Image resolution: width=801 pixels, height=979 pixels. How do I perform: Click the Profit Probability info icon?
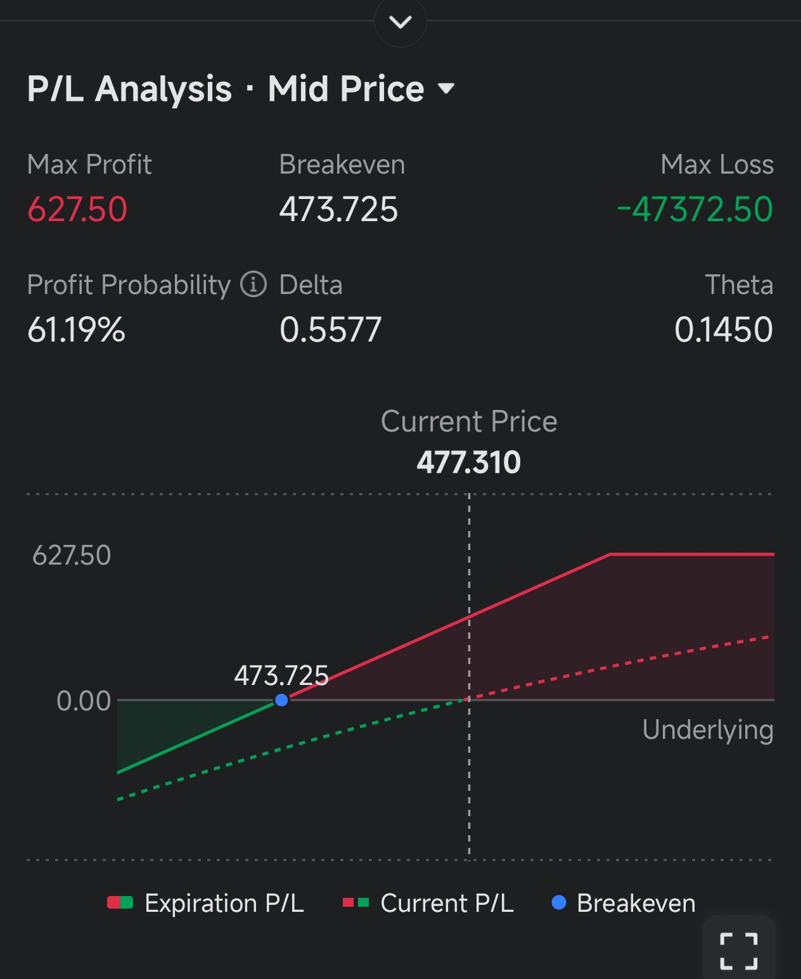[253, 285]
